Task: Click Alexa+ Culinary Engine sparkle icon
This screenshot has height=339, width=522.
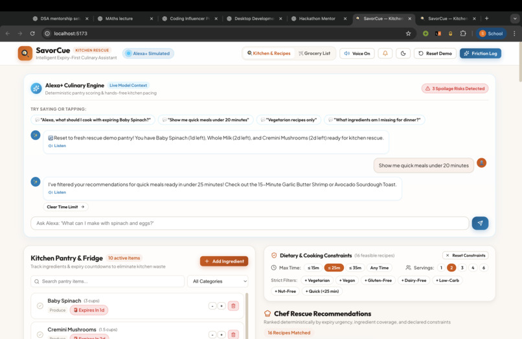Action: (x=36, y=88)
